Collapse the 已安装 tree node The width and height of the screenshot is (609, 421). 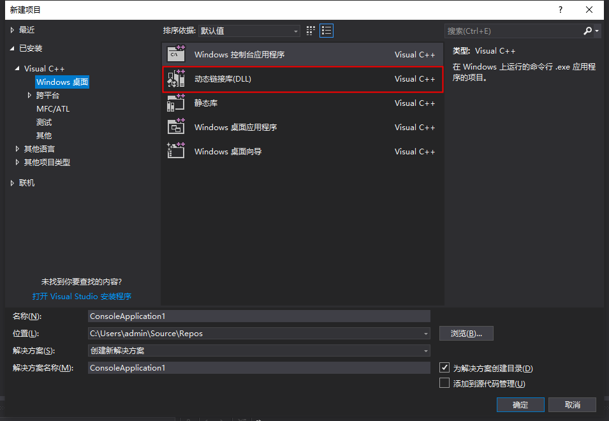coord(12,48)
